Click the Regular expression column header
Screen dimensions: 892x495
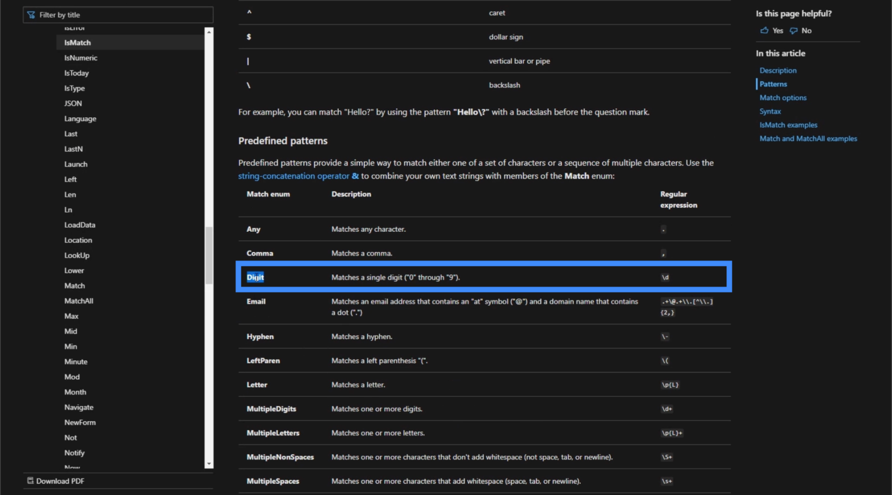(679, 199)
